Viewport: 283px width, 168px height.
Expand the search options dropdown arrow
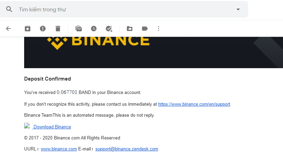coord(238,9)
